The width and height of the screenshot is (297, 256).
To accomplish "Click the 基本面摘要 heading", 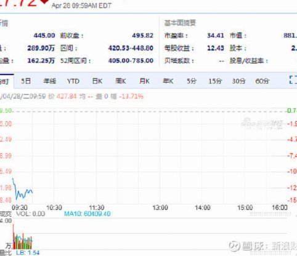I will coord(180,23).
